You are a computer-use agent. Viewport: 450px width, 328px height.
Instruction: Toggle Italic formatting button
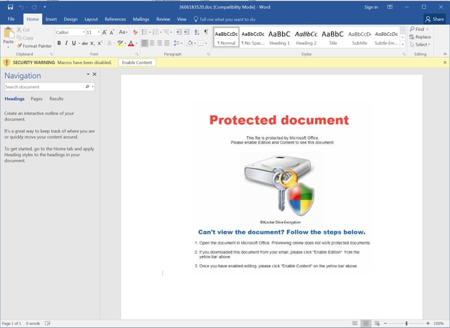(67, 43)
